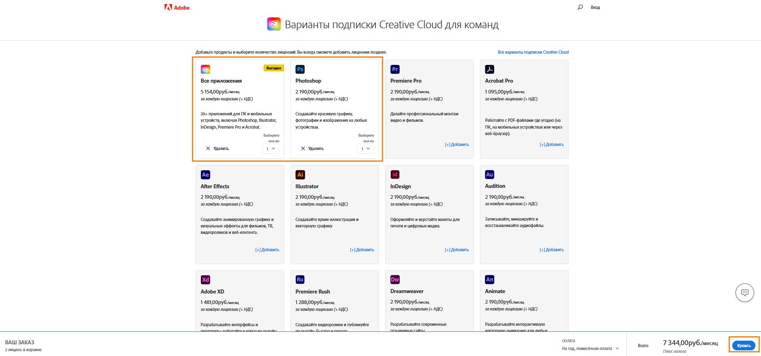Click the Dreamweaver Dw icon
The width and height of the screenshot is (761, 356).
point(395,280)
